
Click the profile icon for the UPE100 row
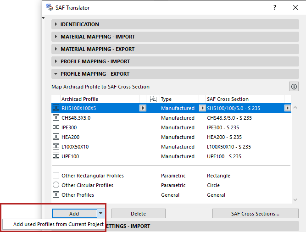coord(56,156)
